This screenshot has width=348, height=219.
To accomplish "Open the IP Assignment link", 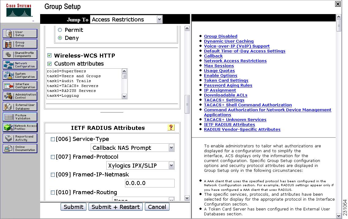I will pyautogui.click(x=220, y=90).
